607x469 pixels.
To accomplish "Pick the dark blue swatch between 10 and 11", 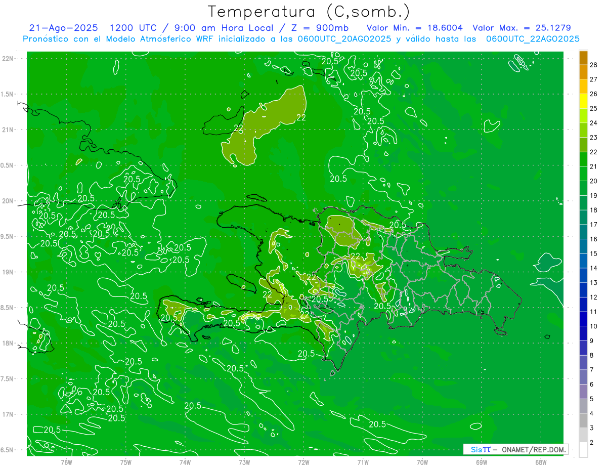I will [x=583, y=319].
